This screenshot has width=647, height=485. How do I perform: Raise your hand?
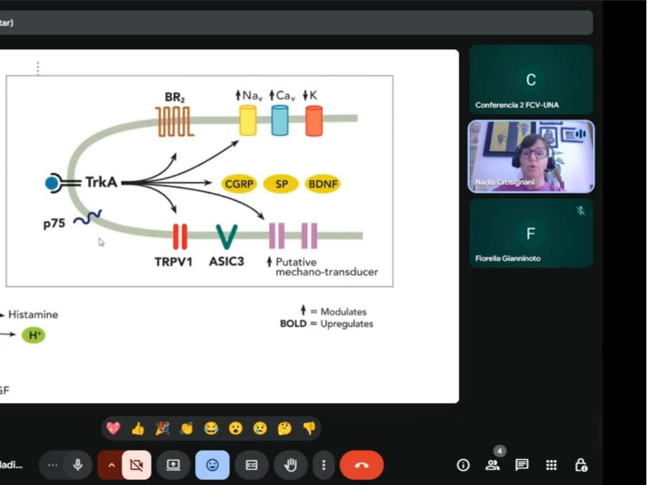pyautogui.click(x=291, y=465)
